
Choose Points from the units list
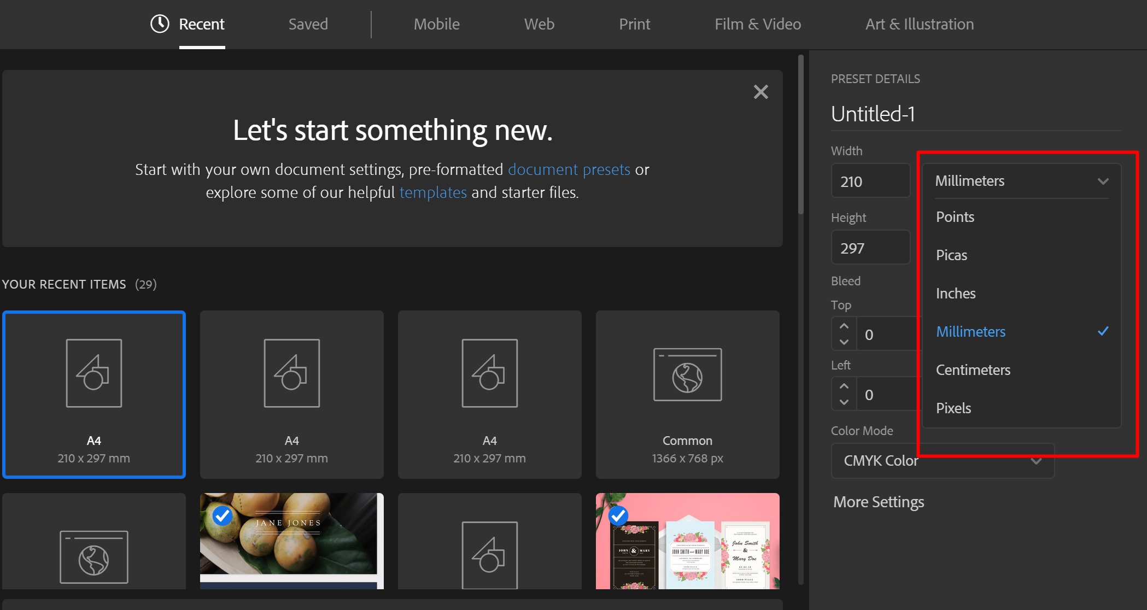coord(1021,217)
